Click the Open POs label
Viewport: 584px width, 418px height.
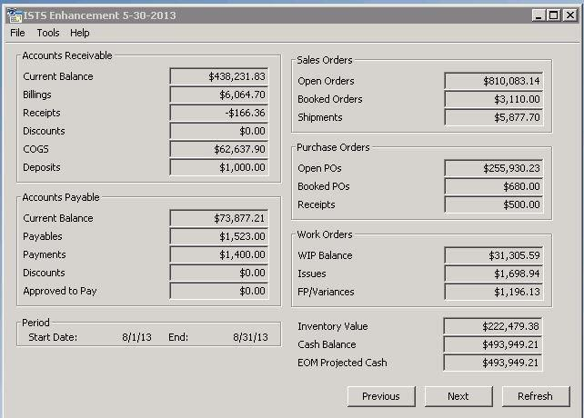click(319, 168)
